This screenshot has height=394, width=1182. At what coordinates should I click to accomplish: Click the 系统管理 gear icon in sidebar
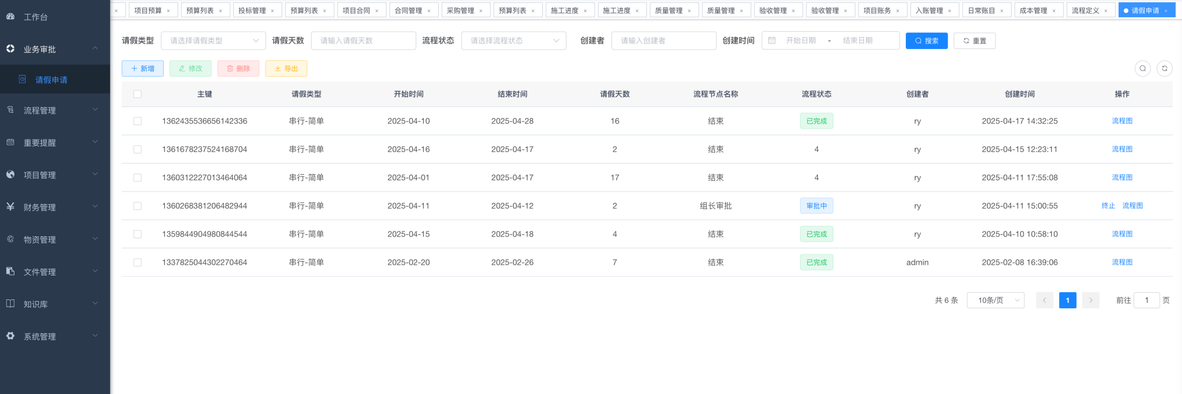coord(11,336)
